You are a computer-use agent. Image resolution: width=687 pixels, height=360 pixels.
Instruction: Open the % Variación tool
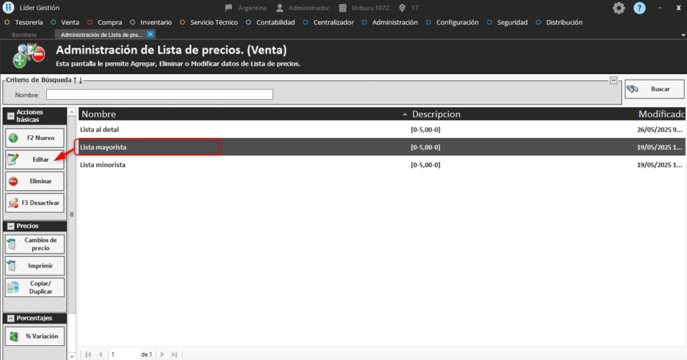tap(35, 336)
